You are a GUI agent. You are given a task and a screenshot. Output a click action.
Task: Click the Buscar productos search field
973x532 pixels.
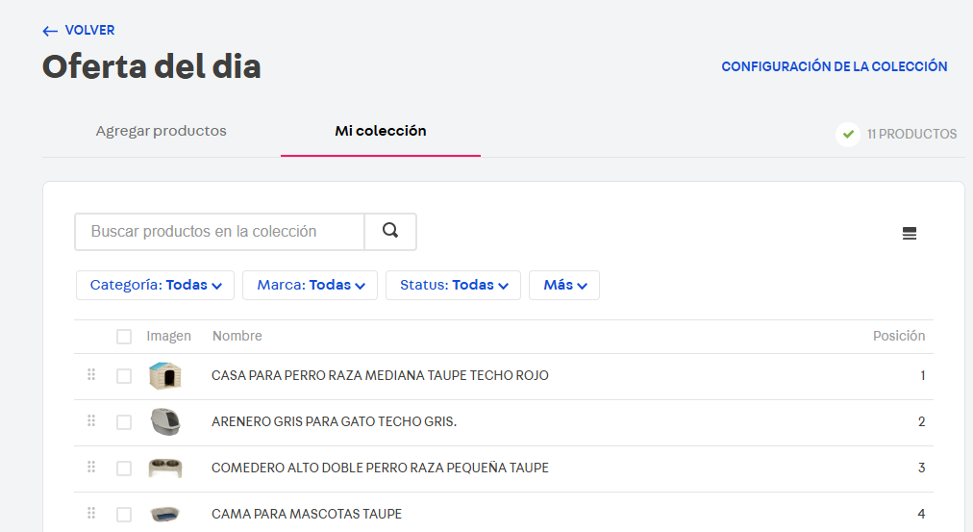point(219,232)
